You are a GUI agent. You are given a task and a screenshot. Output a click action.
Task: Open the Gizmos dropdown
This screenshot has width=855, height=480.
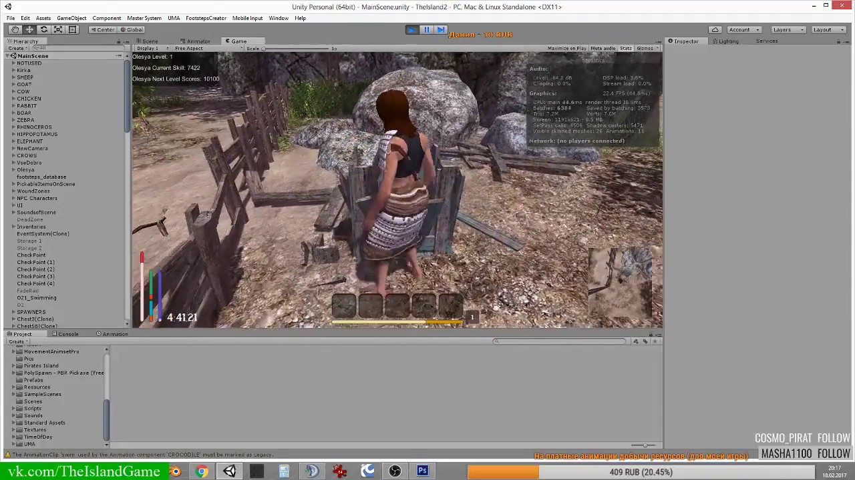(647, 48)
